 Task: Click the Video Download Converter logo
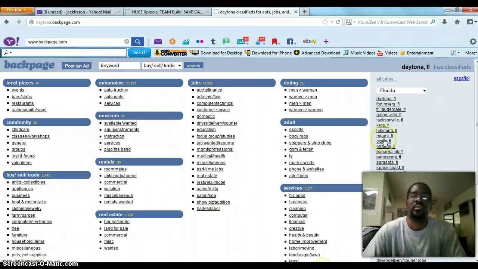(x=171, y=53)
